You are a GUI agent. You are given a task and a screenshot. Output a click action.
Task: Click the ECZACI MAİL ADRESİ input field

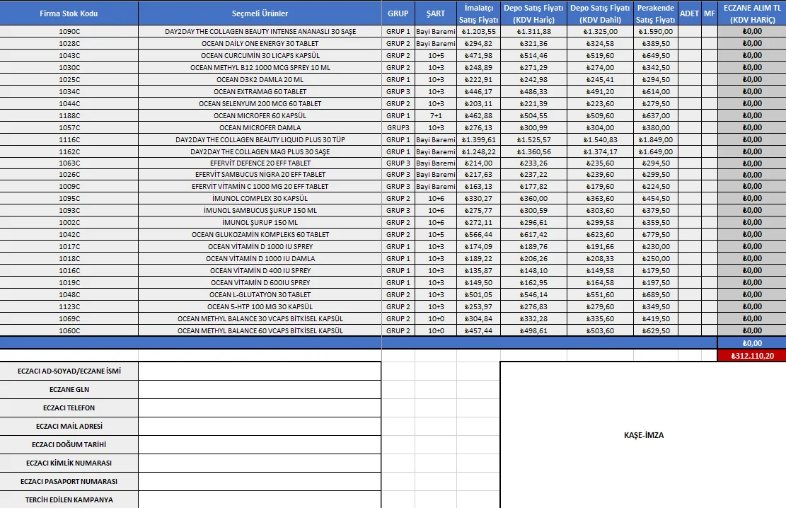pyautogui.click(x=260, y=426)
